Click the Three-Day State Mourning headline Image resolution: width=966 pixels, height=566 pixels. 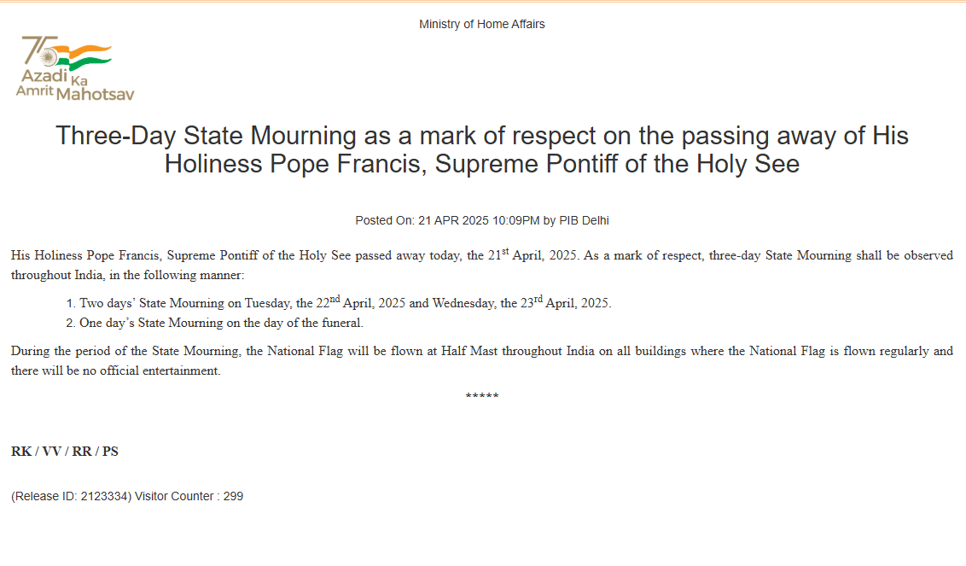(481, 149)
